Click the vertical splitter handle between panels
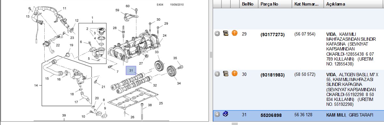This screenshot has width=384, height=125. click(x=211, y=55)
